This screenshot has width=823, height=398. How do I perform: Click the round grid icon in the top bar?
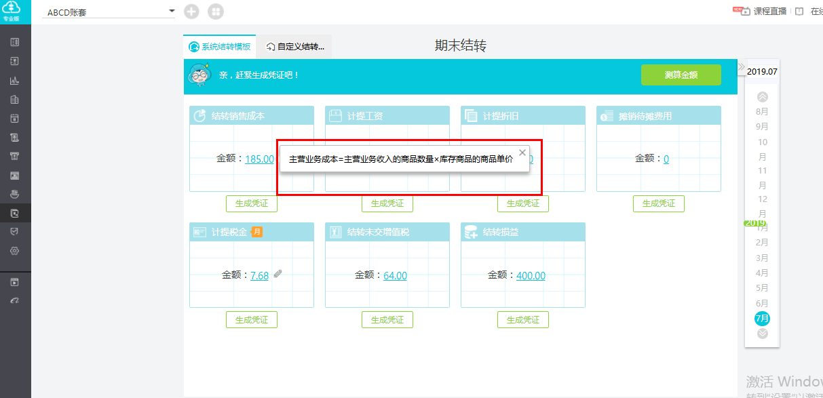pyautogui.click(x=216, y=12)
